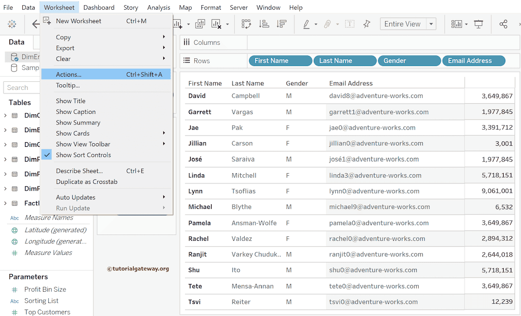Expand the Export submenu
This screenshot has width=521, height=316.
point(65,48)
